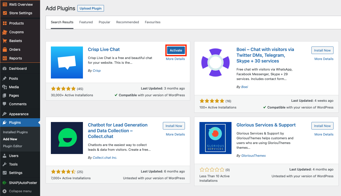Open Boei plugin logo thumbnail

[x=215, y=62]
